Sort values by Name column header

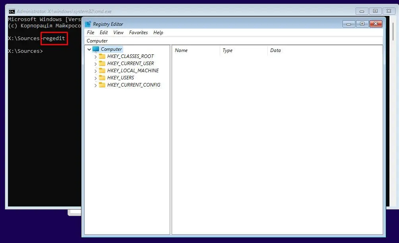click(196, 50)
